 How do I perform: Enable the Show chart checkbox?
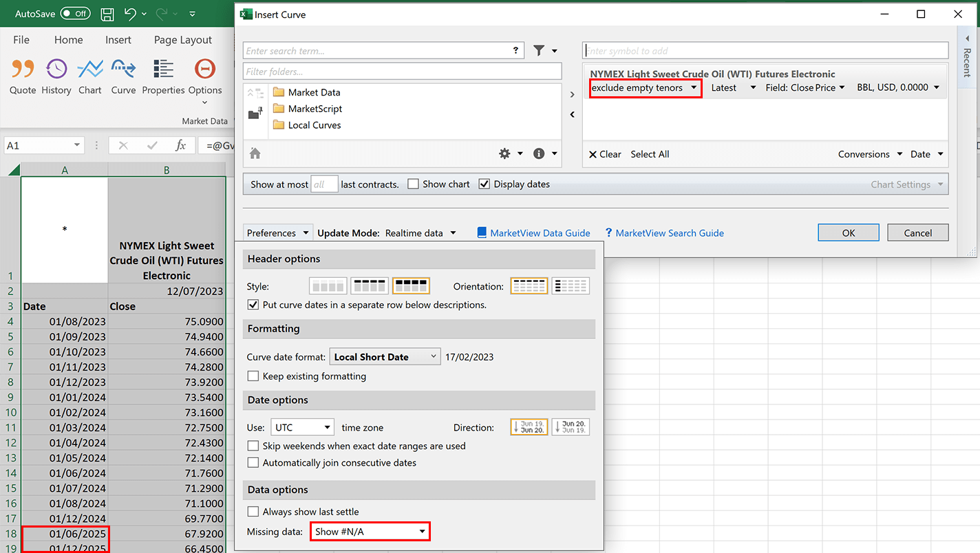(413, 184)
